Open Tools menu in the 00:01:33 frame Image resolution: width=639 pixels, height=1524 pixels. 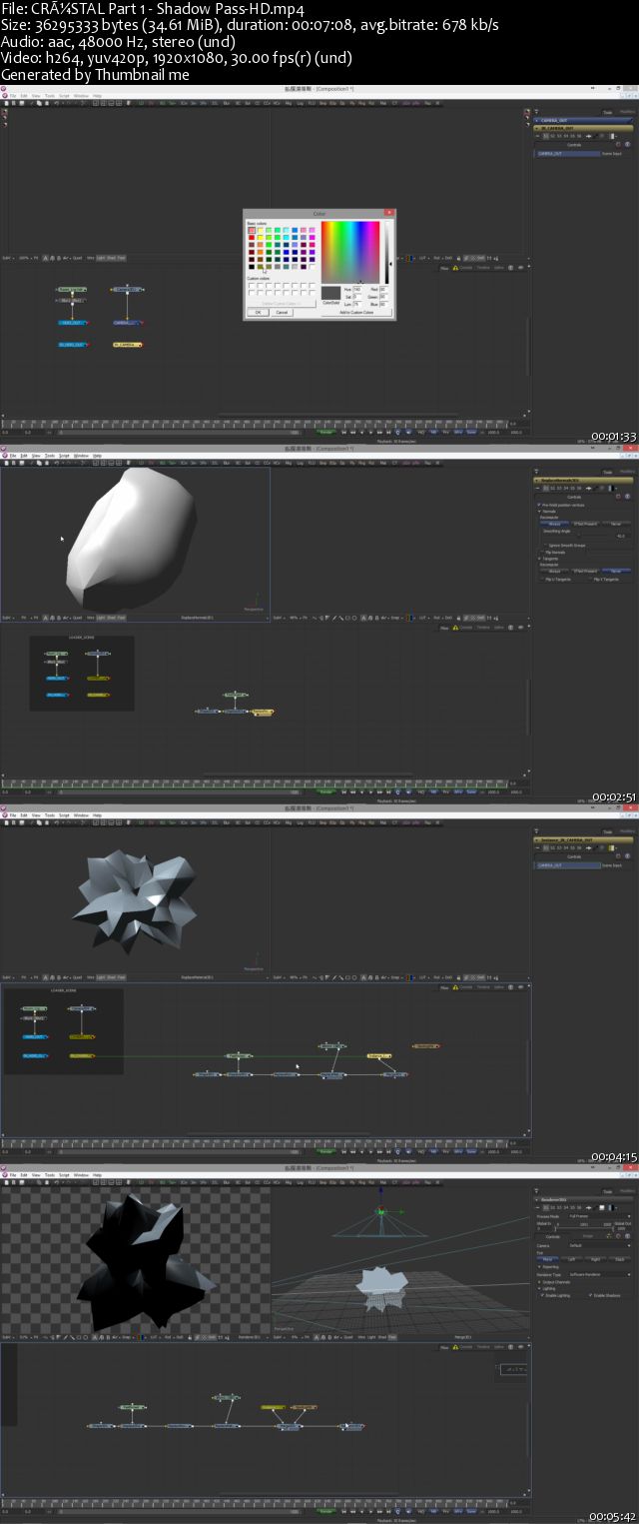point(50,95)
